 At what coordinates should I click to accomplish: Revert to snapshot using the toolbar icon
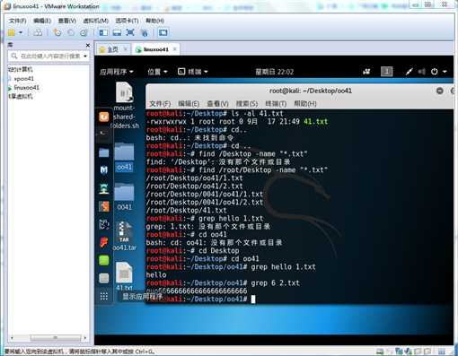tap(71, 32)
